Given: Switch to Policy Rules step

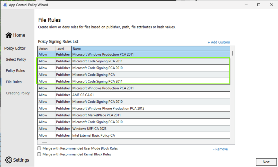Looking at the screenshot, I should pyautogui.click(x=15, y=71).
